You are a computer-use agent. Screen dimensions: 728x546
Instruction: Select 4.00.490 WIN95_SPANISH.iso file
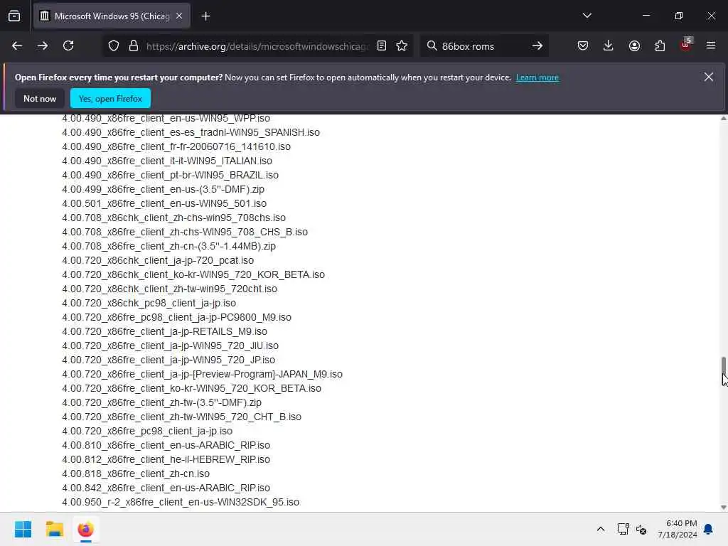coord(191,132)
